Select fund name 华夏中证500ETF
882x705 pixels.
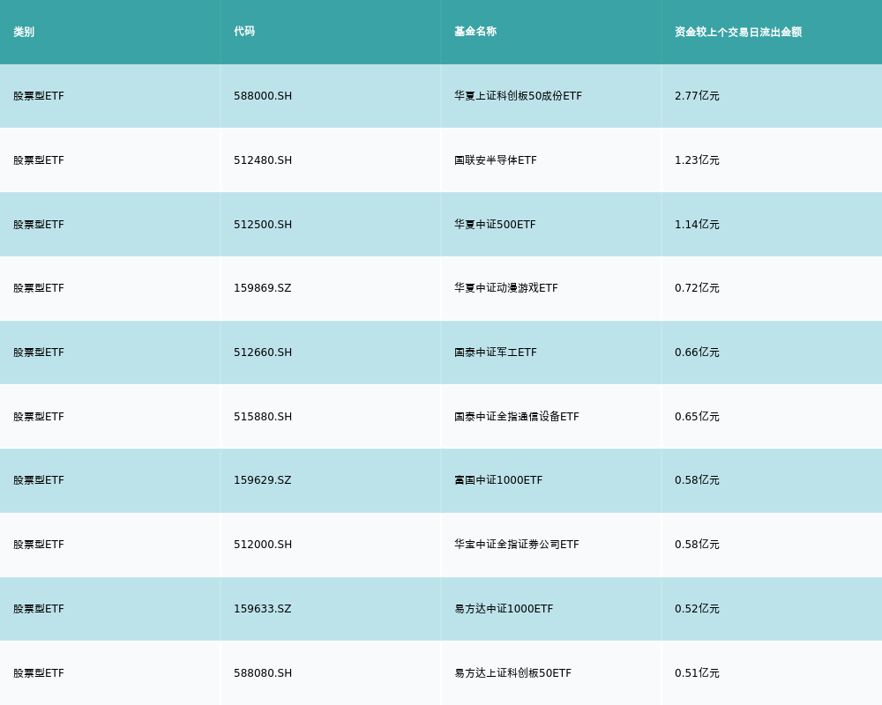coord(495,225)
